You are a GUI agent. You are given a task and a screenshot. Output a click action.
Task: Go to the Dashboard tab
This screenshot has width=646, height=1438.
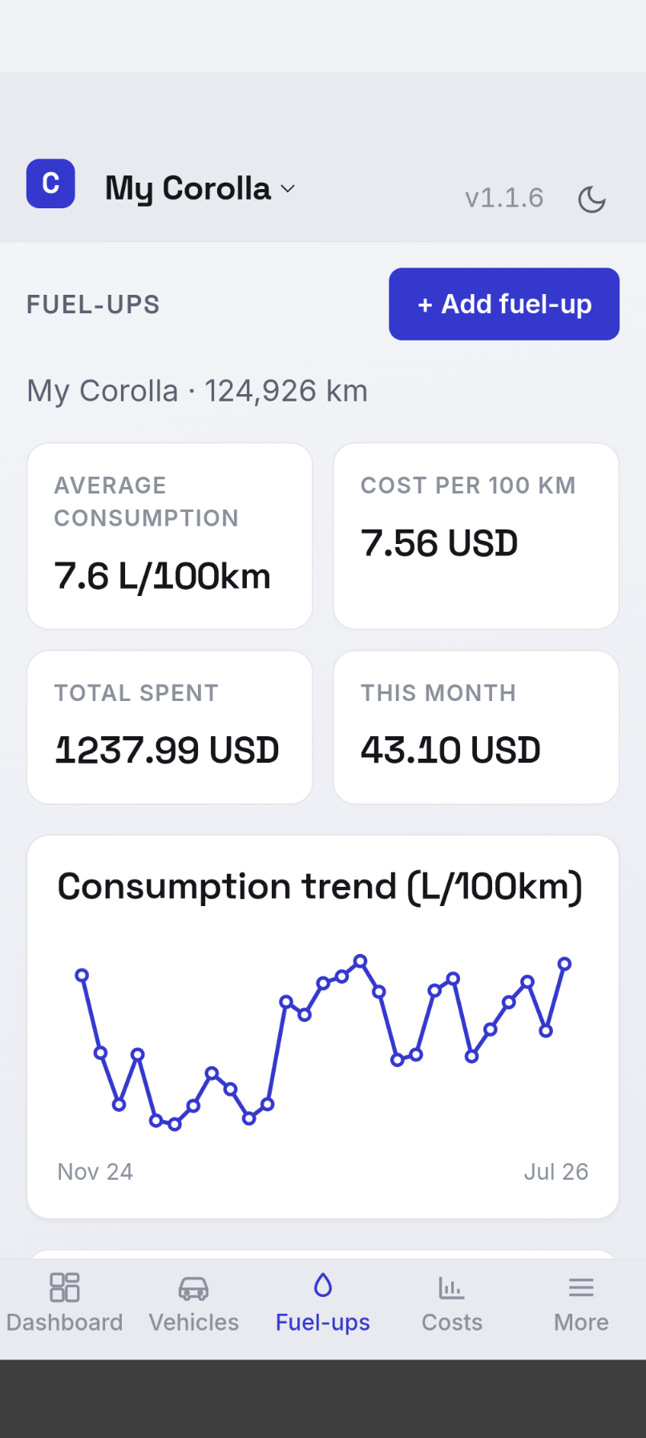click(65, 1303)
